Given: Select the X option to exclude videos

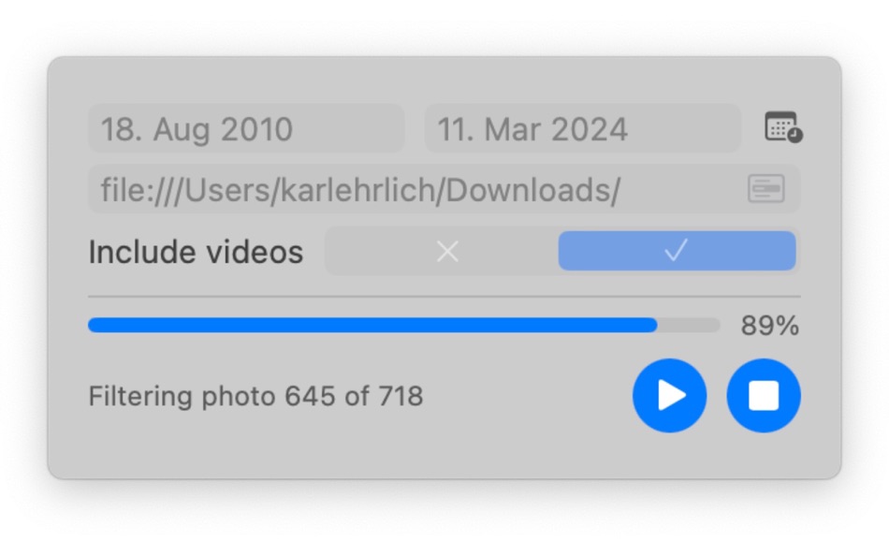Looking at the screenshot, I should click(447, 251).
